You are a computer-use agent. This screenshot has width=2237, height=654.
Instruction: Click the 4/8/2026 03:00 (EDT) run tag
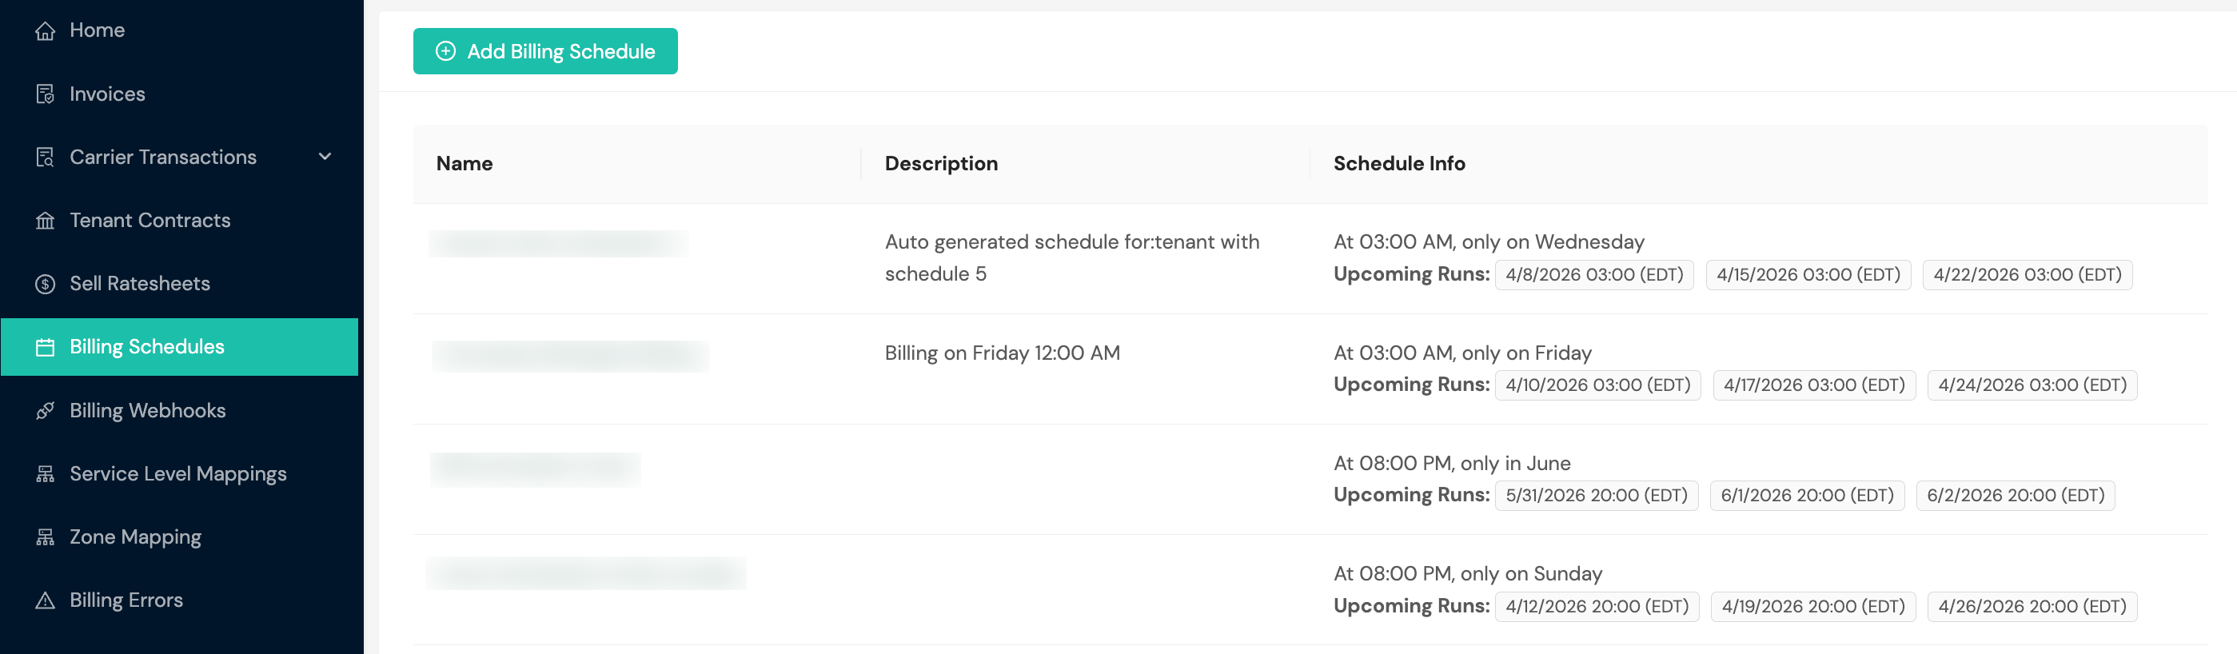[1593, 275]
